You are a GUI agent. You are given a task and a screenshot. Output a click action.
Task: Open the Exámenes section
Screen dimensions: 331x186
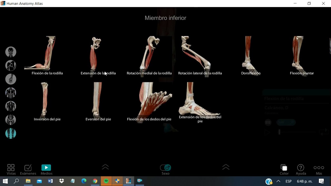(28, 169)
